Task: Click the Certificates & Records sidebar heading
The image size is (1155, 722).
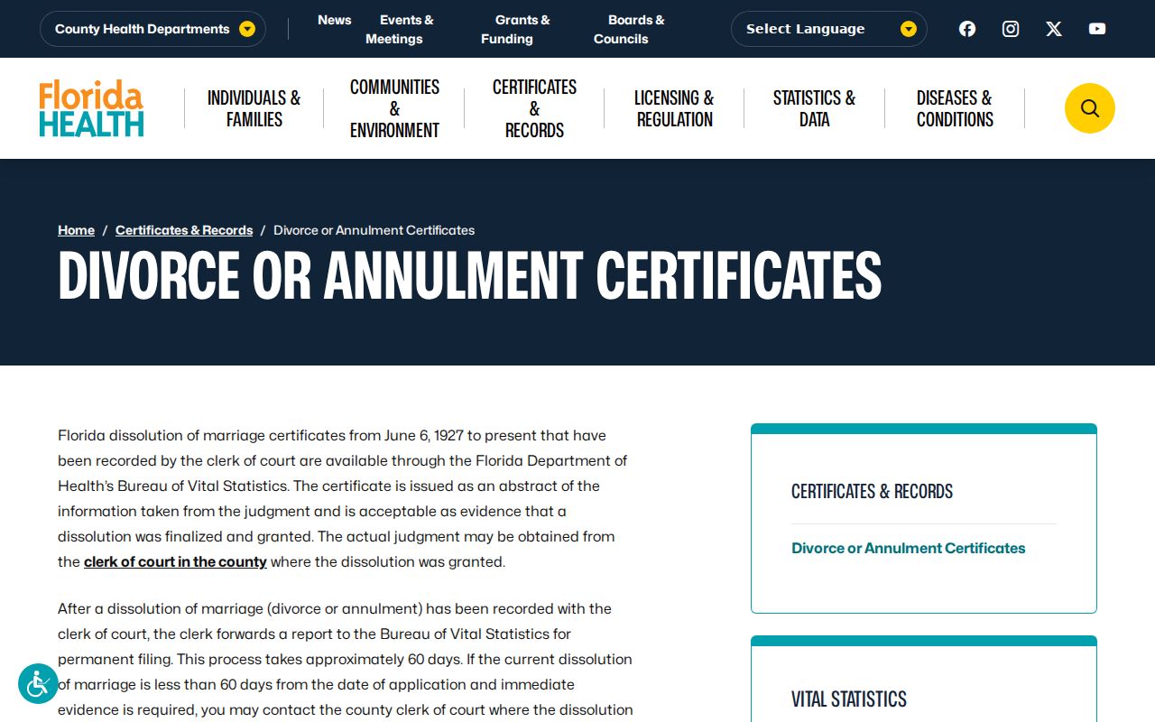Action: click(872, 491)
